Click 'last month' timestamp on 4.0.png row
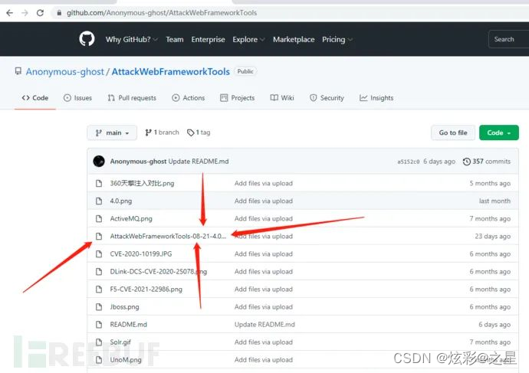529x373 pixels. [x=495, y=201]
